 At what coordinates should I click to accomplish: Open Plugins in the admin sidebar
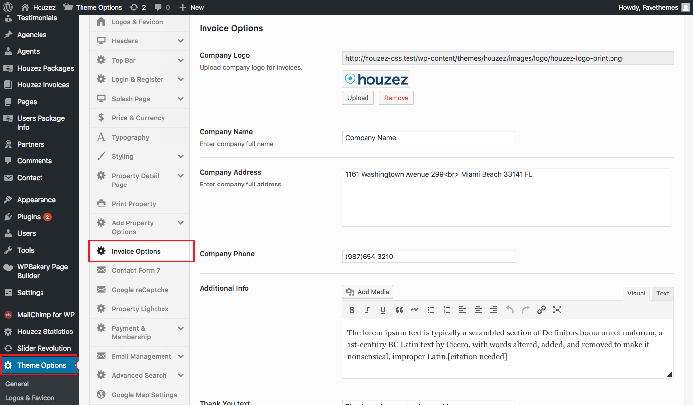pyautogui.click(x=39, y=217)
